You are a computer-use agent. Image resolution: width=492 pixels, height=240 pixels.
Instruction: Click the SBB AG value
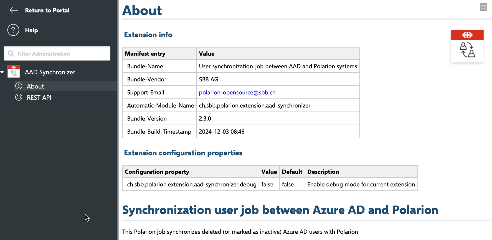click(209, 79)
